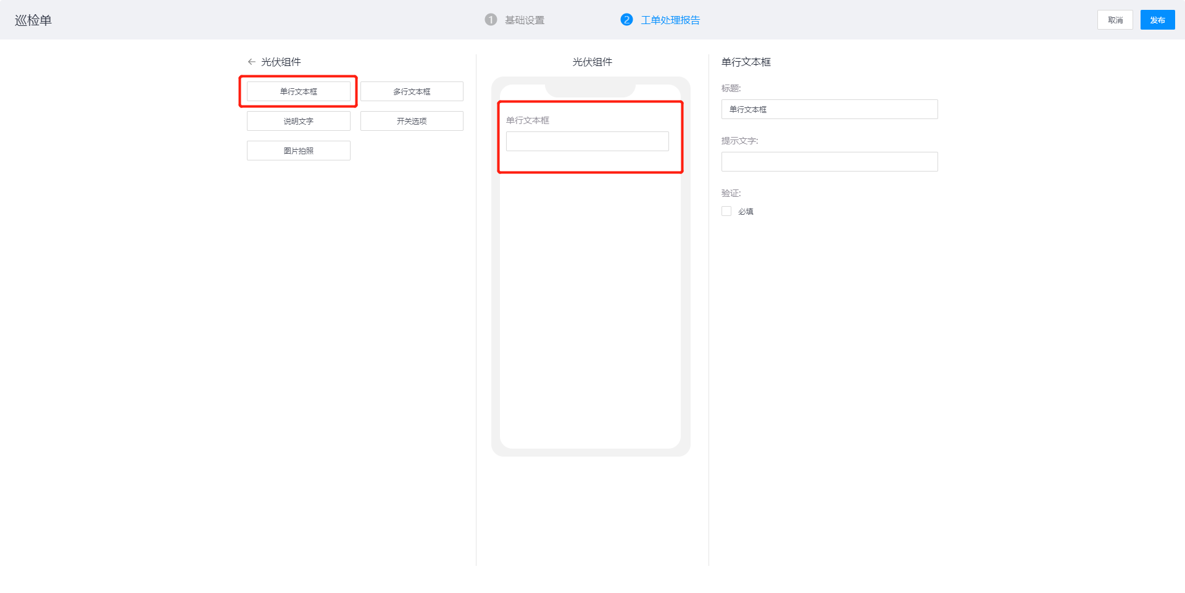Click into the 提示文字 input field
1185x593 pixels.
click(829, 162)
